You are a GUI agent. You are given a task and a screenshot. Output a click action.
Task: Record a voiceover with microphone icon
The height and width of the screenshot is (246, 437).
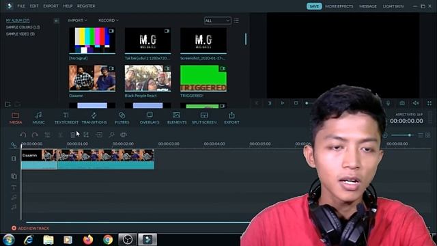coord(388,103)
